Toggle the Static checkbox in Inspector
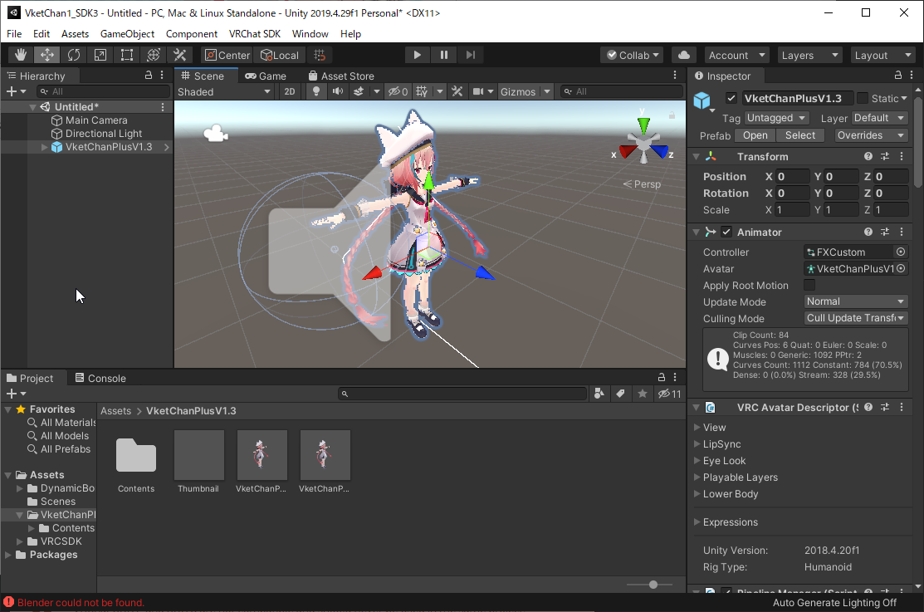Viewport: 924px width, 612px height. pos(863,98)
